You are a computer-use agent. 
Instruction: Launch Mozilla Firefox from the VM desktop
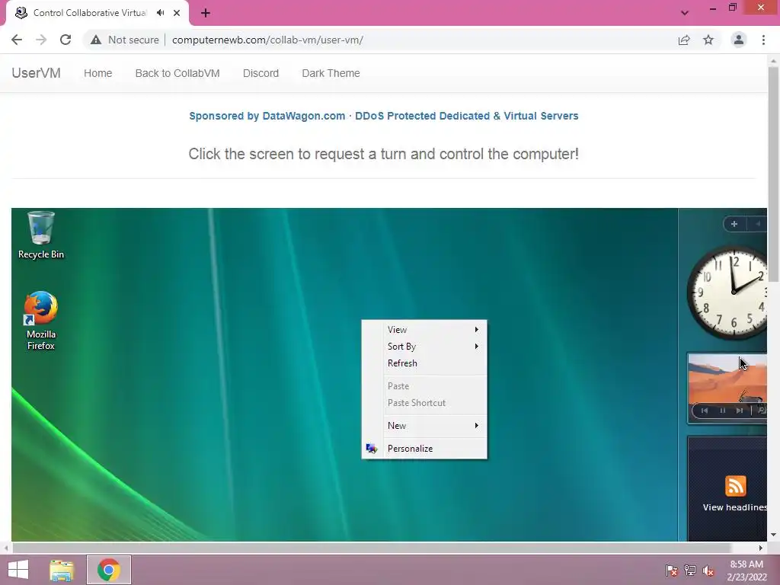(41, 321)
